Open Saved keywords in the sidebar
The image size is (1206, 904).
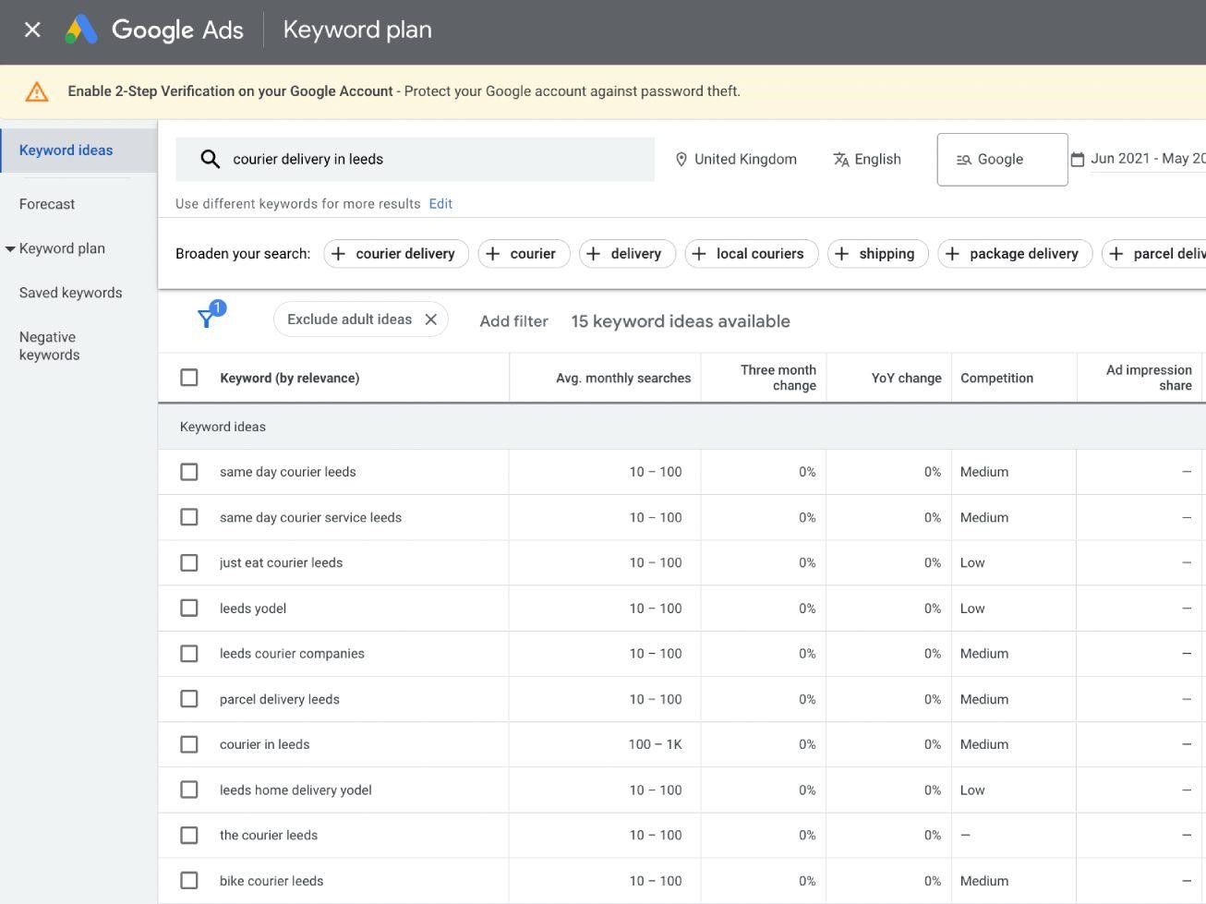coord(70,293)
